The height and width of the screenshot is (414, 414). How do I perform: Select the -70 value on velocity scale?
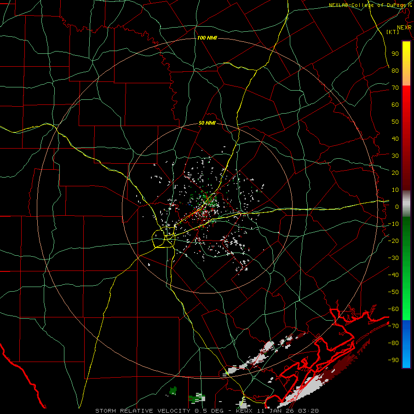pos(393,326)
